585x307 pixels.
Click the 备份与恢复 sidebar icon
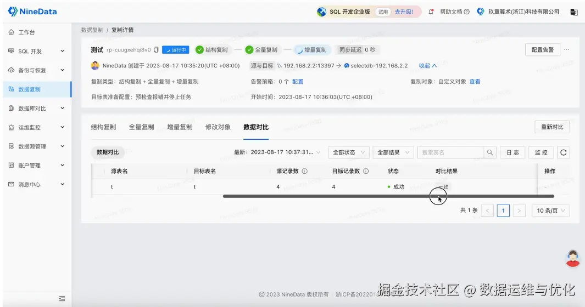[x=11, y=70]
